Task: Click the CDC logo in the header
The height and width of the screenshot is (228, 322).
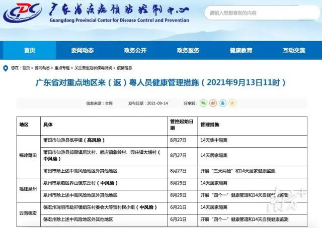Action: point(23,12)
